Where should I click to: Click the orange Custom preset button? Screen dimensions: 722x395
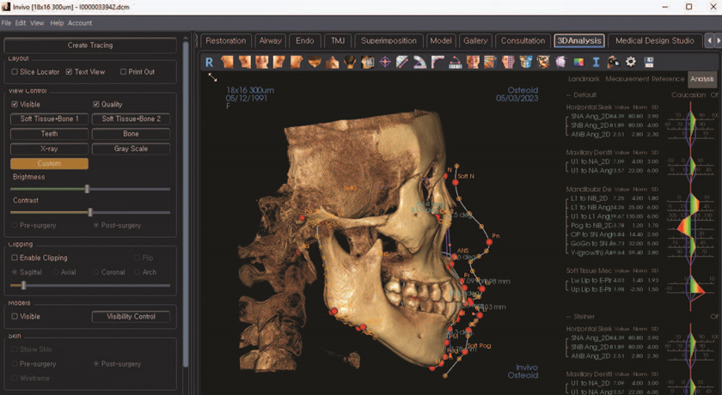click(49, 163)
